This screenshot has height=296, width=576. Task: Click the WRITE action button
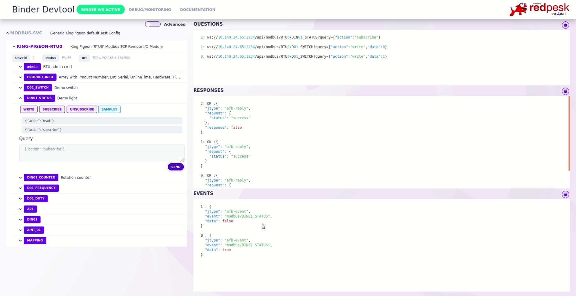pos(29,109)
